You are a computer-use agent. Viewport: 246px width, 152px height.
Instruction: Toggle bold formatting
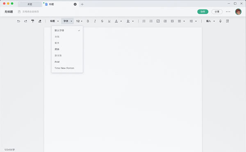tap(88, 21)
